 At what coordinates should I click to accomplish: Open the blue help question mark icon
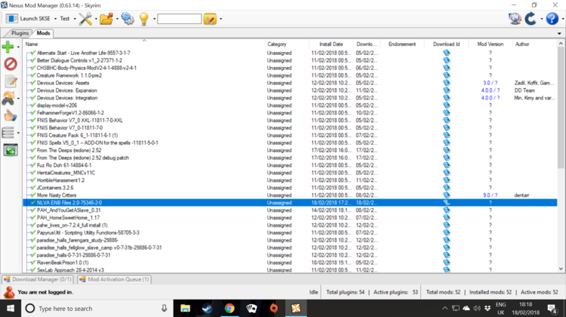(552, 18)
